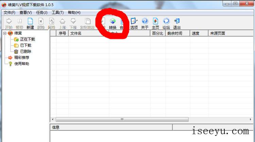
Task: Click the 序号 column header
Action: 62,33
